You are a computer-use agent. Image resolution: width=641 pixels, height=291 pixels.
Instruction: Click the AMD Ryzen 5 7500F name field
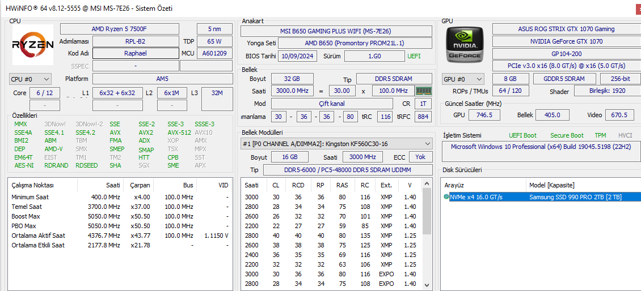pos(119,29)
